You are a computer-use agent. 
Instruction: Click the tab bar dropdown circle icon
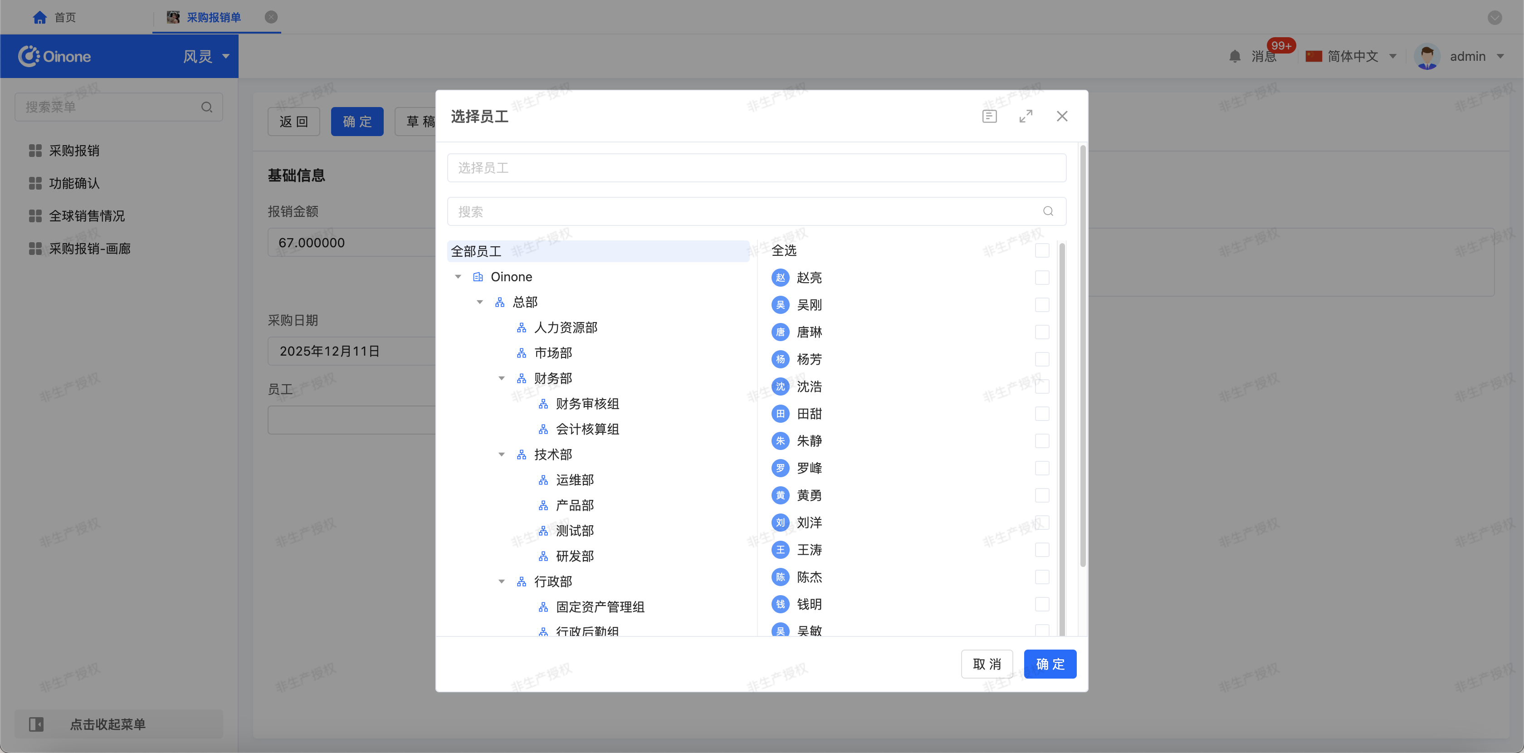tap(1495, 17)
